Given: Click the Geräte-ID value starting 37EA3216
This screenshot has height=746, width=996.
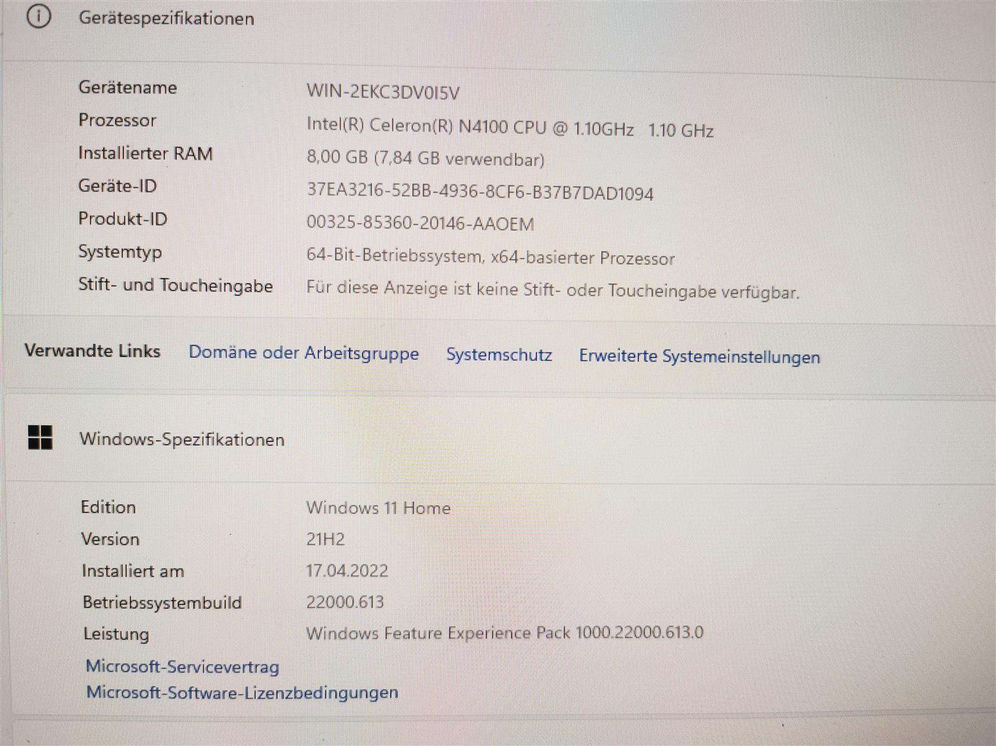Looking at the screenshot, I should point(480,192).
